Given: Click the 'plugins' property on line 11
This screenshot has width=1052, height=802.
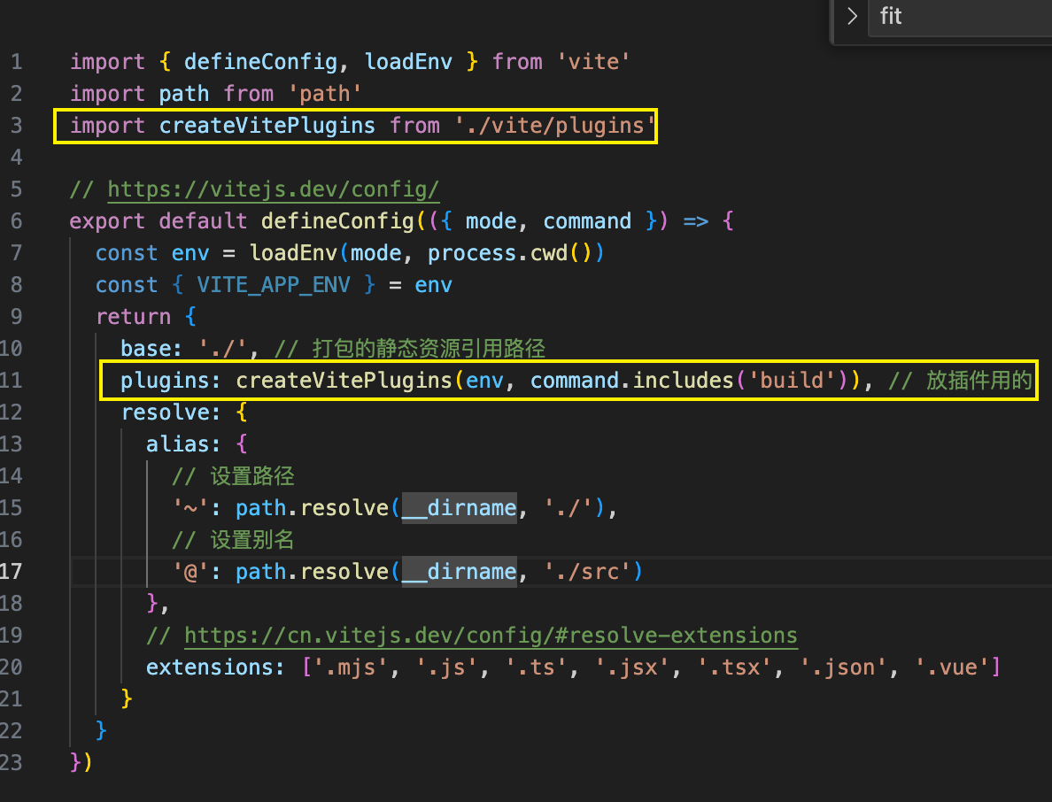Looking at the screenshot, I should click(x=165, y=381).
